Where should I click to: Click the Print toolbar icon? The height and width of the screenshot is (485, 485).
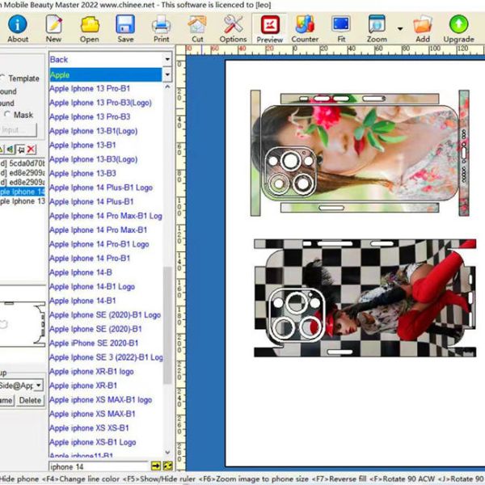click(162, 27)
